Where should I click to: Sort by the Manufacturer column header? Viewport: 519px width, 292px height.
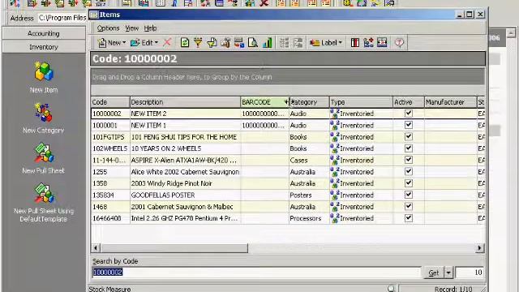click(450, 102)
